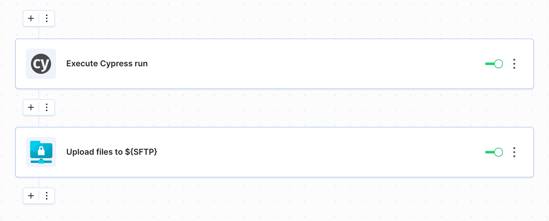Click the Cypress logo icon

[x=41, y=64]
